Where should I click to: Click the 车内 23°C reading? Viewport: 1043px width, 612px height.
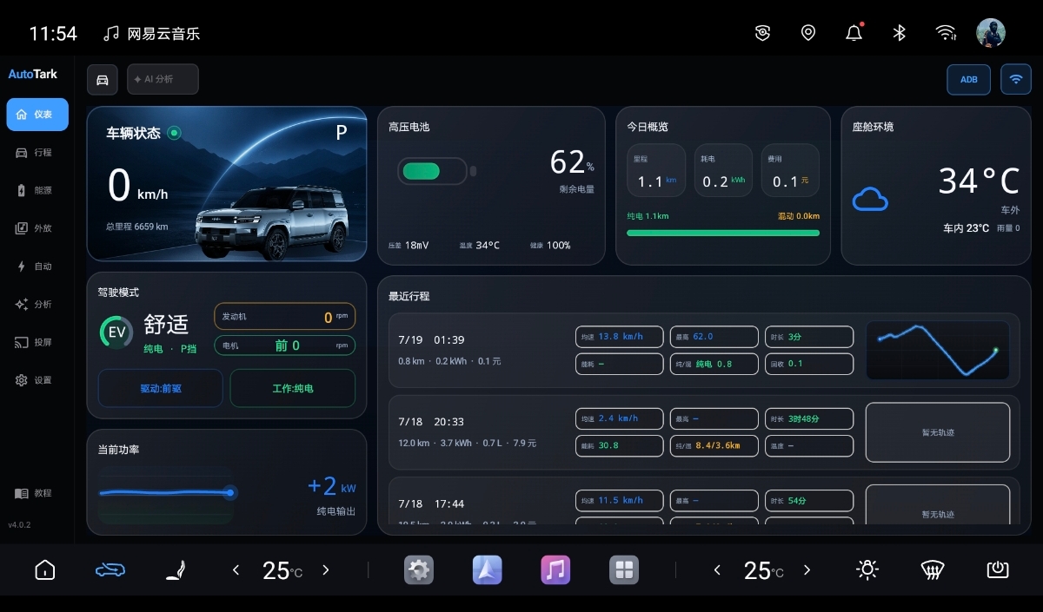(x=966, y=228)
